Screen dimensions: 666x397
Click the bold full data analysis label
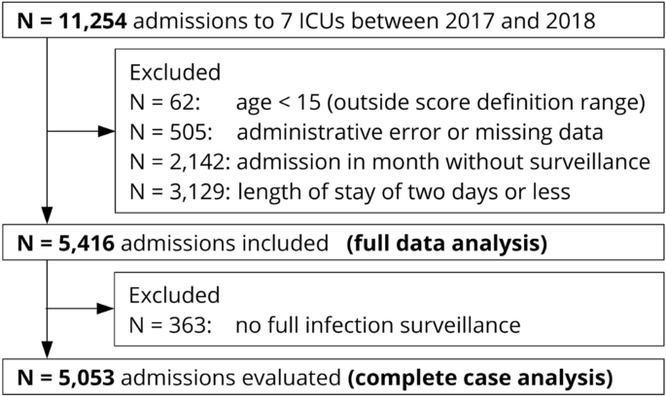click(447, 244)
